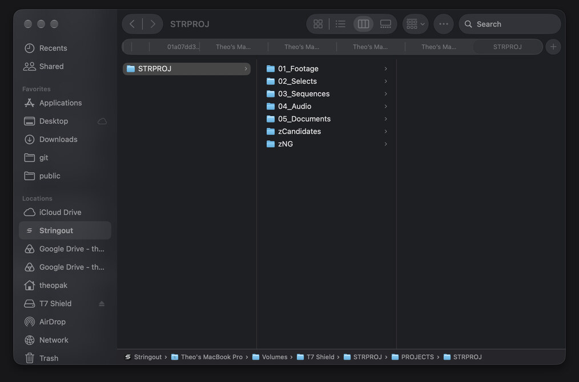Expand the 04_Audio chevron
Viewport: 579px width, 382px height.
point(385,107)
